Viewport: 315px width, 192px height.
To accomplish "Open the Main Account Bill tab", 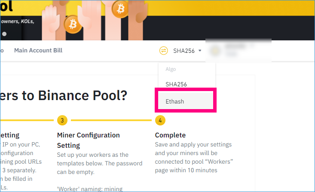I will pos(38,50).
